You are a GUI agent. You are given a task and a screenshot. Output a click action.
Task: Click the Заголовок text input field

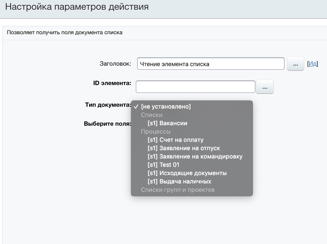click(211, 64)
